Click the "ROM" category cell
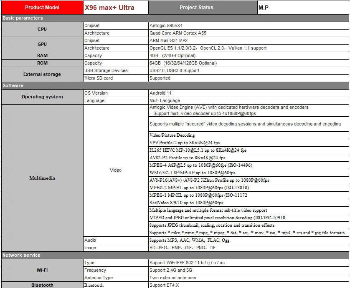This screenshot has height=288, width=350. pyautogui.click(x=42, y=63)
